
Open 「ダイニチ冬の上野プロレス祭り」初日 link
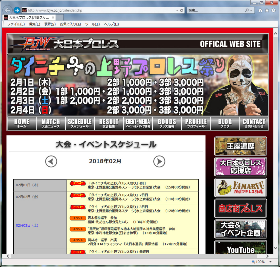coord(117,183)
